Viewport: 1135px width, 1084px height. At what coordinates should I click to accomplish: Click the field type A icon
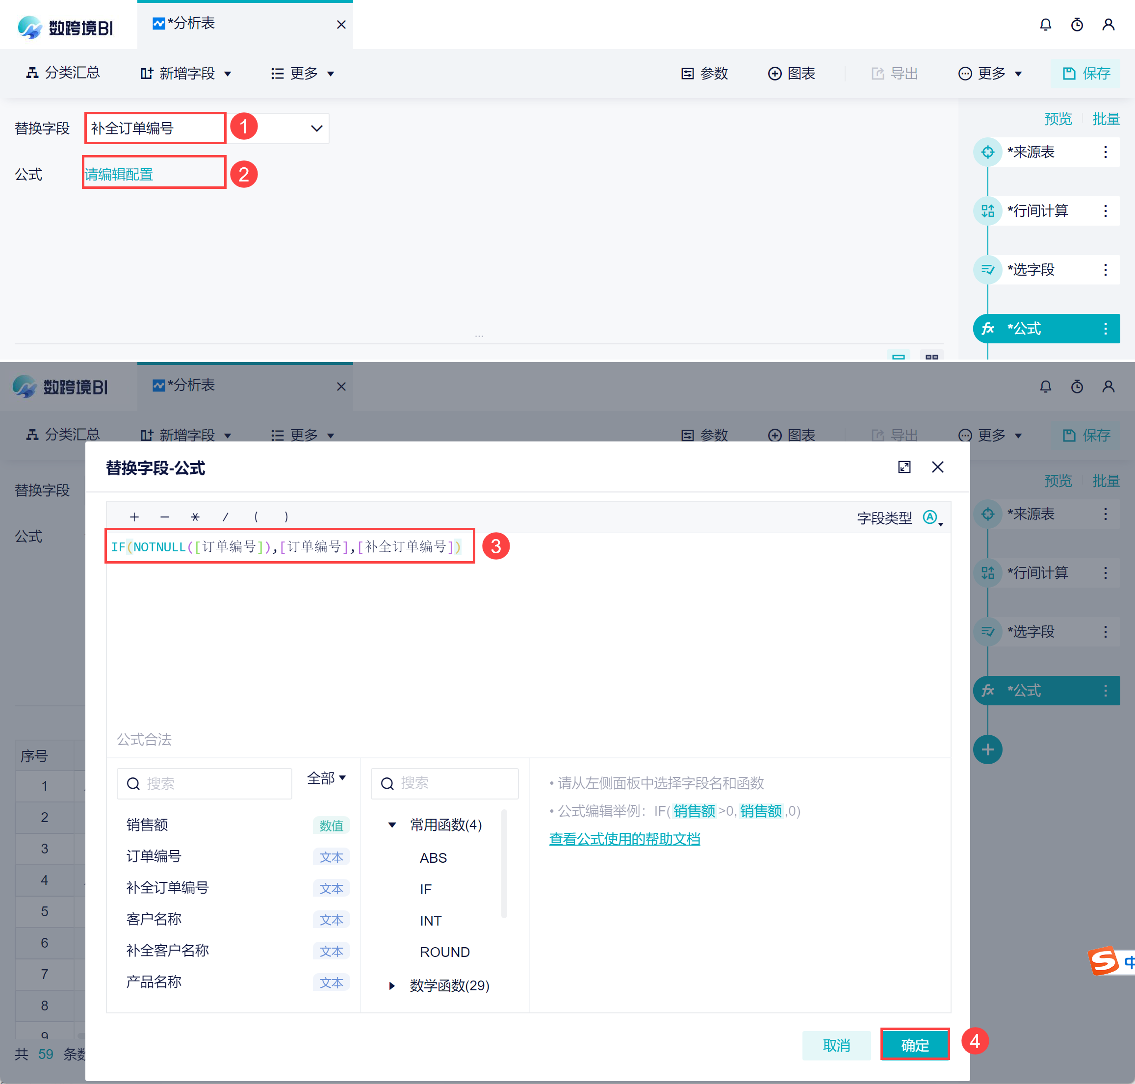[930, 517]
